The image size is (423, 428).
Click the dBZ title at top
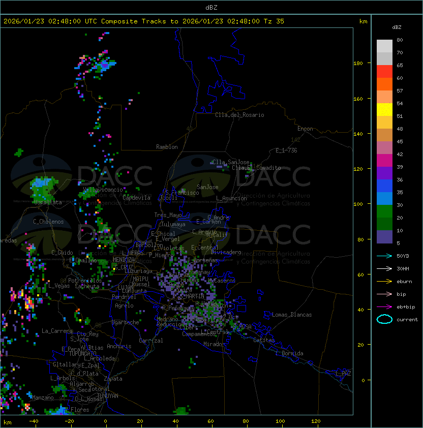coord(211,8)
